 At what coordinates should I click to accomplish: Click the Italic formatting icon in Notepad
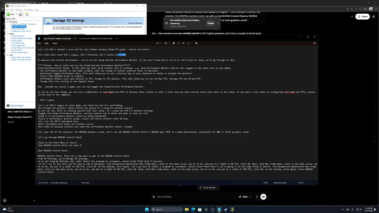click(x=178, y=43)
